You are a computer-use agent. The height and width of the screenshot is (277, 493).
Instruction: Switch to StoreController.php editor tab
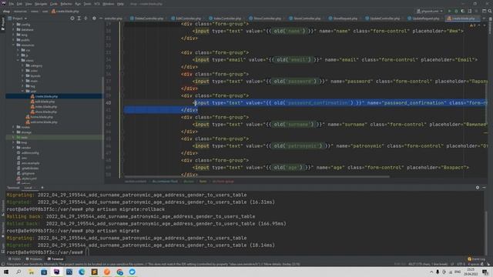305,18
